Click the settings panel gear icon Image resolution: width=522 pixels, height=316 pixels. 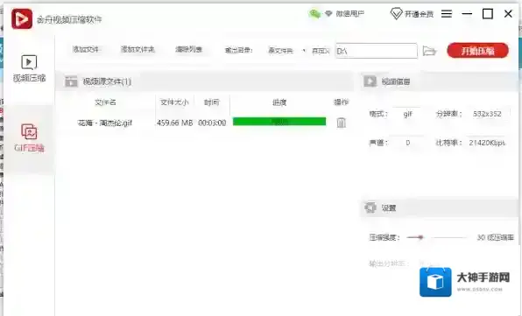point(370,207)
